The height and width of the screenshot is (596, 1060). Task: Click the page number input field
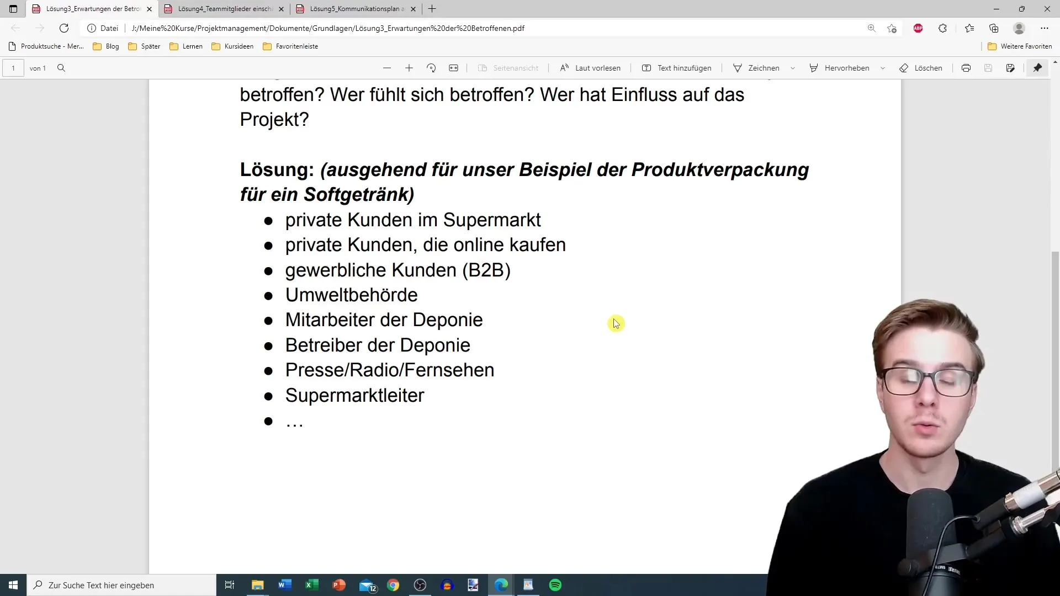(x=13, y=68)
